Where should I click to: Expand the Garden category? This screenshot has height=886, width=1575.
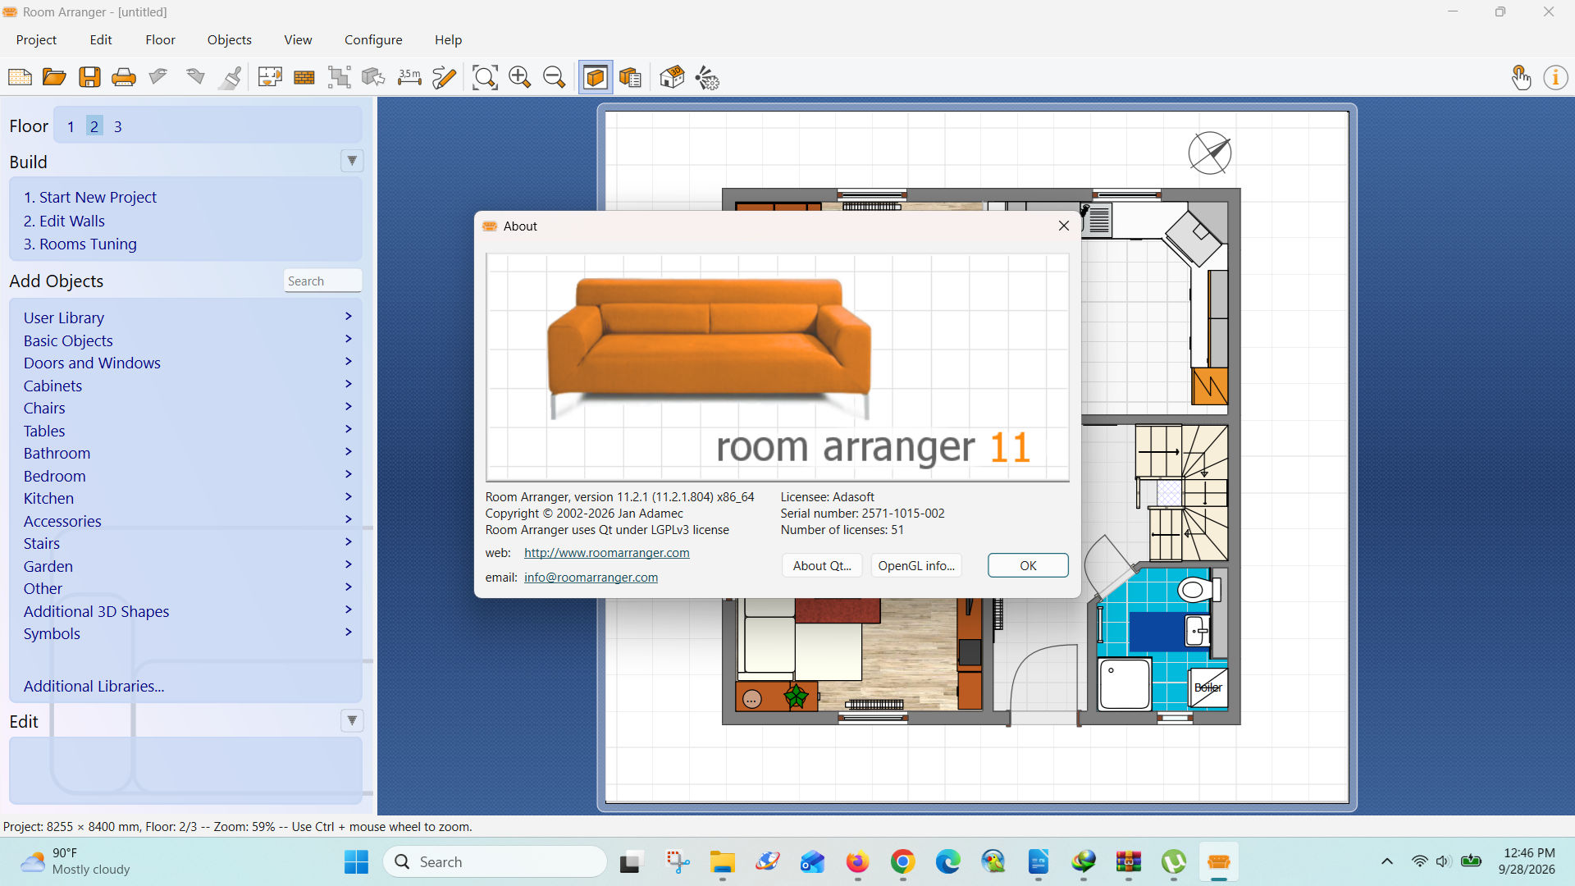[x=188, y=566]
